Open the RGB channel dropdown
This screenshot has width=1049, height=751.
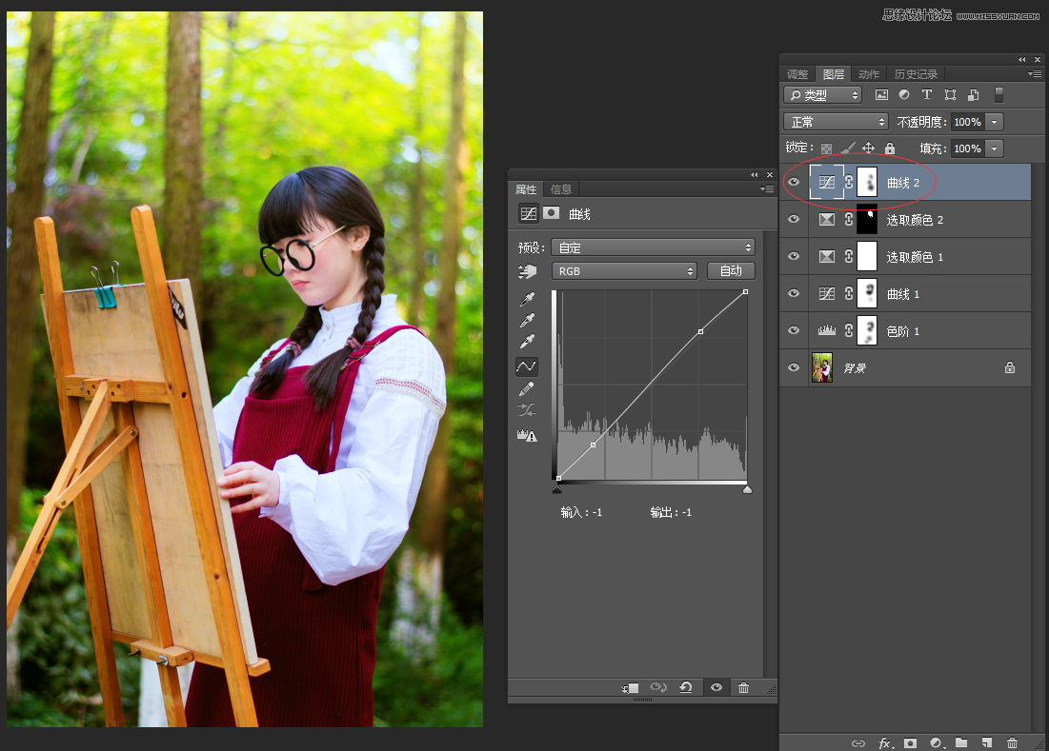click(625, 271)
